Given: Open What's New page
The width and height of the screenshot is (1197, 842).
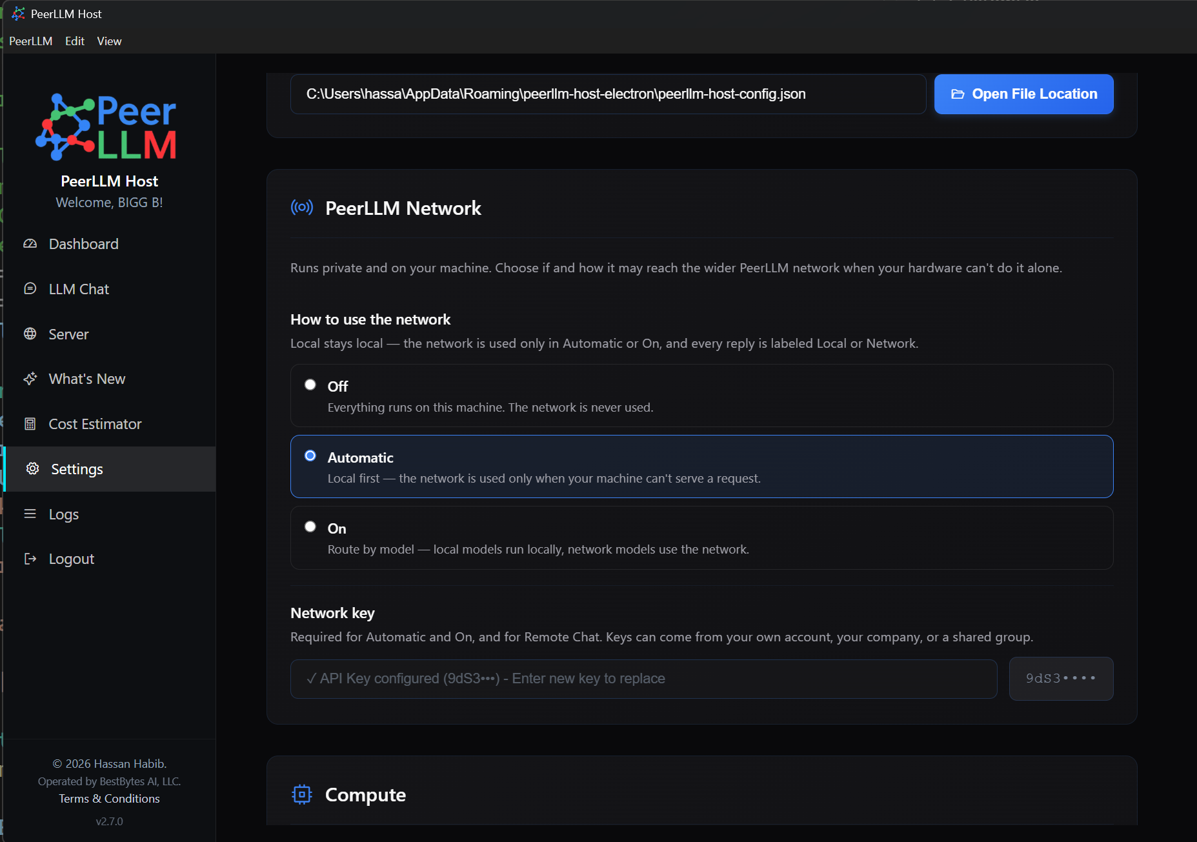Looking at the screenshot, I should click(x=110, y=379).
